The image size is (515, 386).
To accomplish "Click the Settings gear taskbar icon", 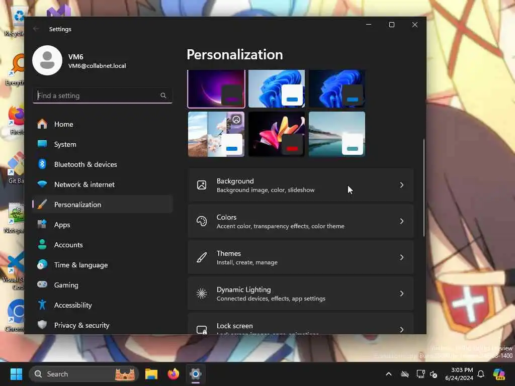I will tap(196, 374).
